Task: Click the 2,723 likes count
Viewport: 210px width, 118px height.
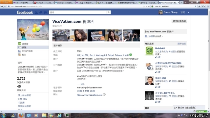Action: pos(21,79)
